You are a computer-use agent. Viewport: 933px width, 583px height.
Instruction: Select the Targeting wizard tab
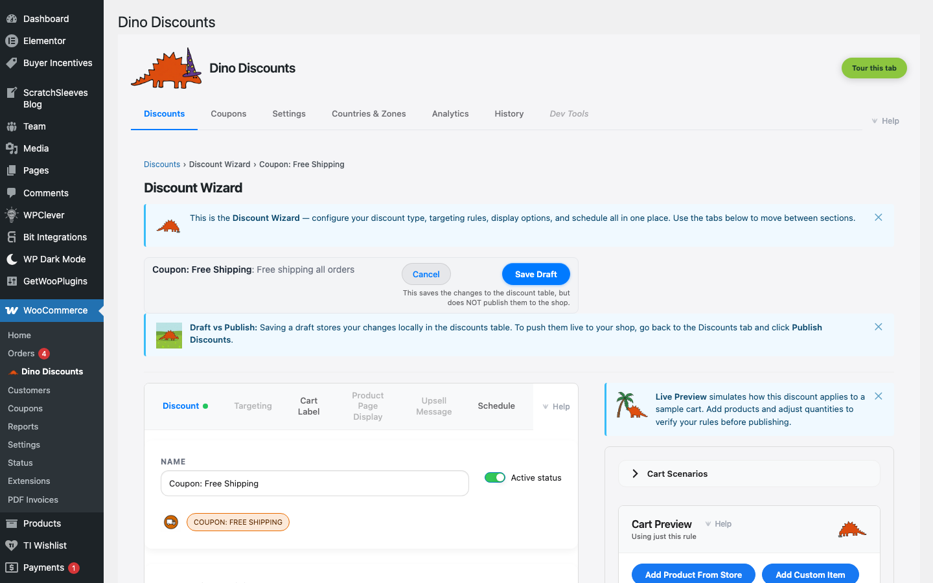click(x=253, y=406)
